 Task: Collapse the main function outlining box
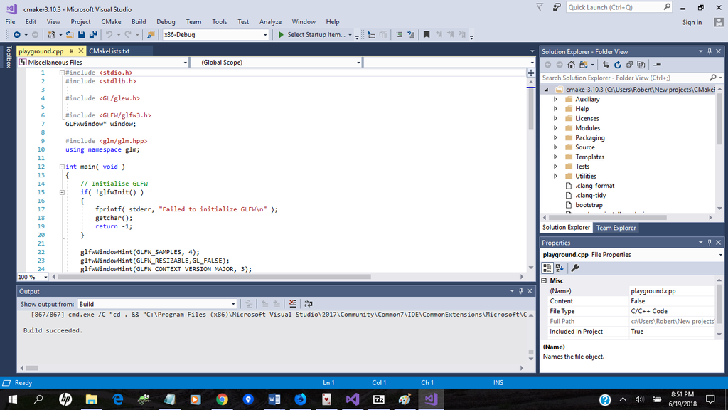pos(62,167)
